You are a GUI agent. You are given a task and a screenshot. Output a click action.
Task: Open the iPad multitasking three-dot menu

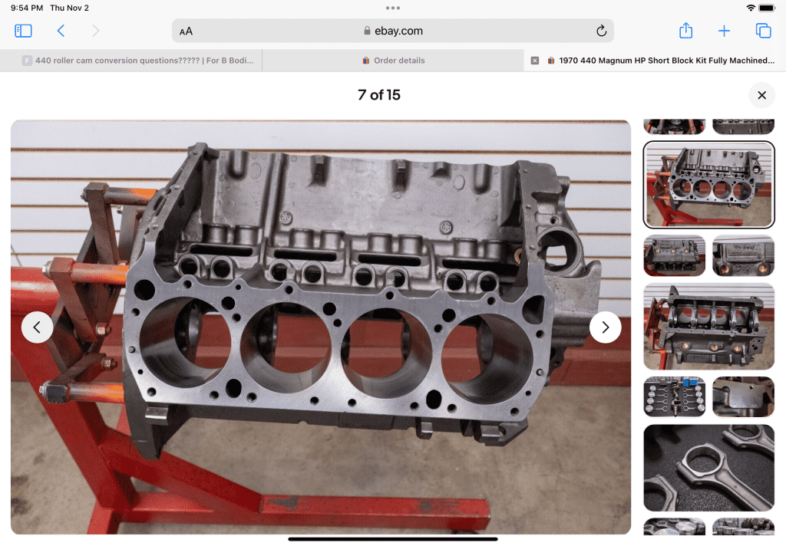tap(393, 8)
